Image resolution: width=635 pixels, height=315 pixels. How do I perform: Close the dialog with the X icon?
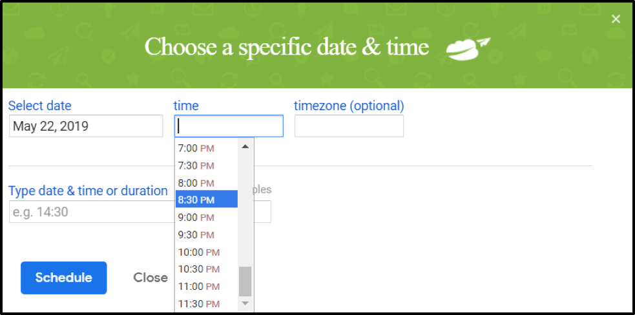[x=616, y=19]
